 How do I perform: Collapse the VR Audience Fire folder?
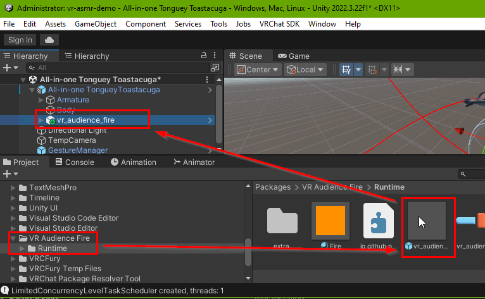[x=13, y=238]
